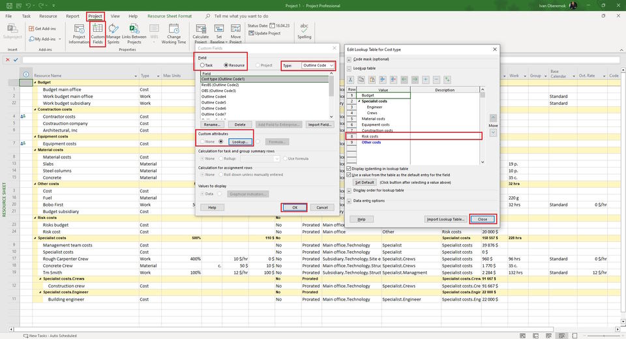Open the Report ribbon tab

click(x=72, y=16)
